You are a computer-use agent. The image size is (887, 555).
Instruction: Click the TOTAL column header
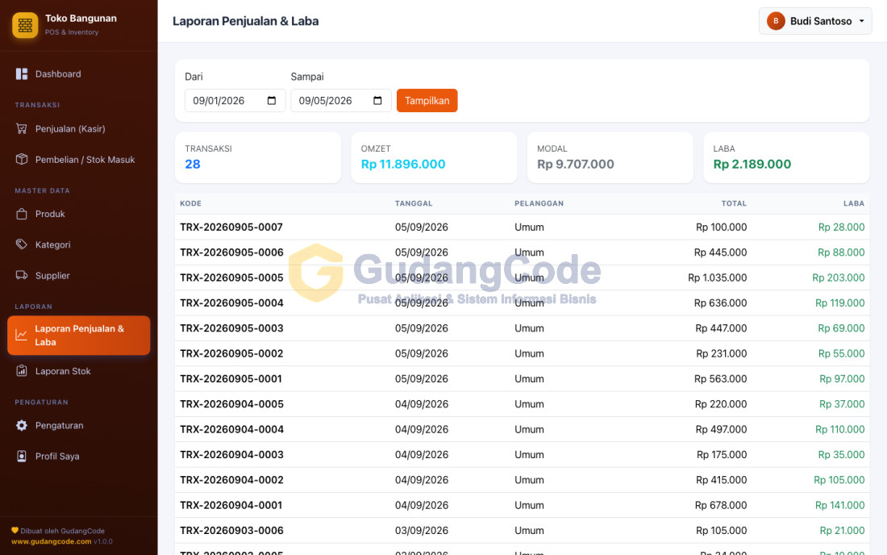[x=734, y=203]
